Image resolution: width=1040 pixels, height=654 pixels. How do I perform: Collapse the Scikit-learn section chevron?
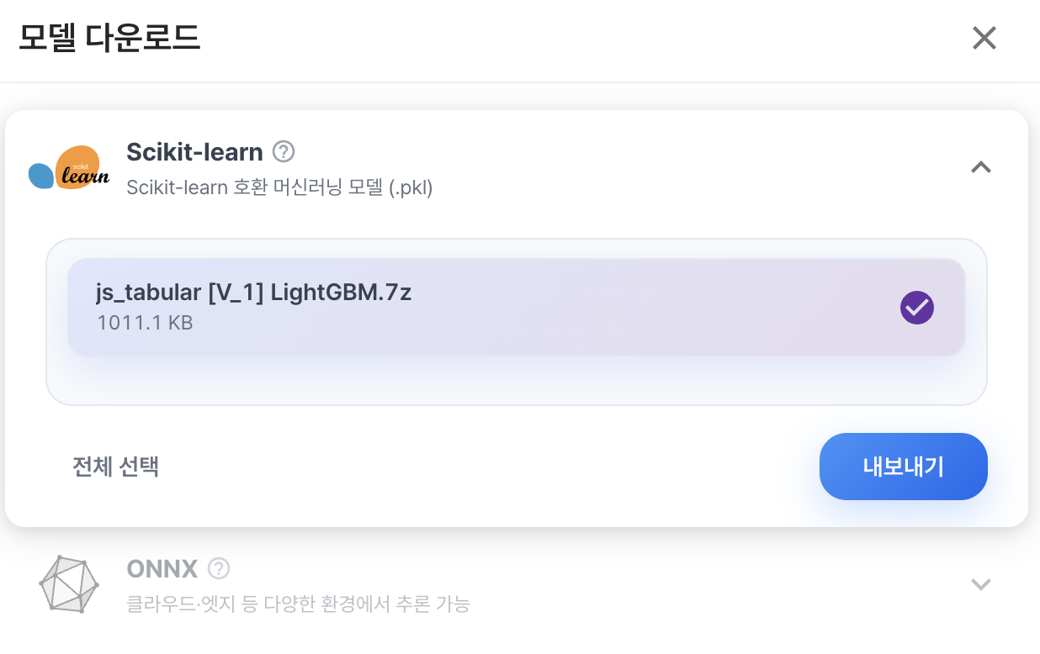981,167
